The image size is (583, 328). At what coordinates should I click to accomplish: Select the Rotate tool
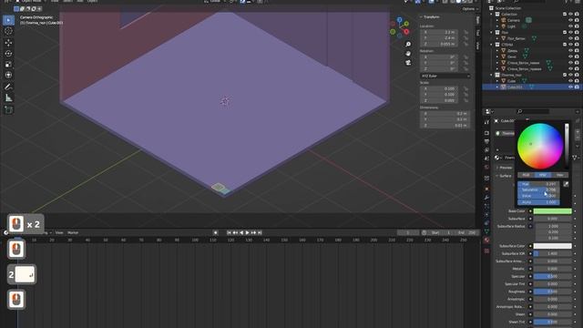8,54
